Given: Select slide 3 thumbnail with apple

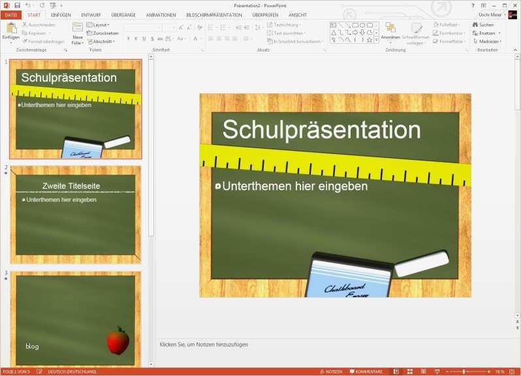Looking at the screenshot, I should coord(76,319).
